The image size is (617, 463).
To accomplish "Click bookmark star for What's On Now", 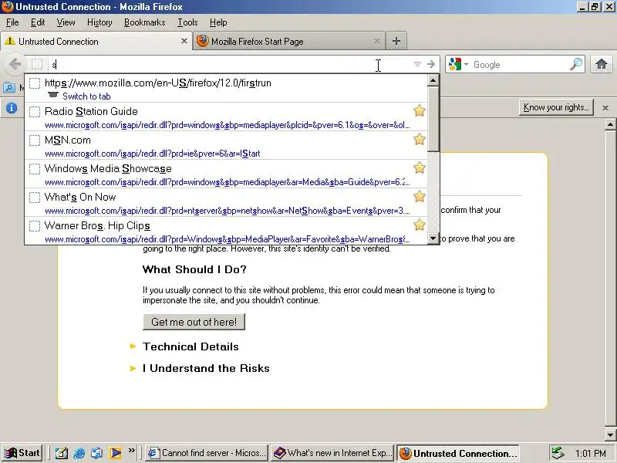I will tap(420, 196).
